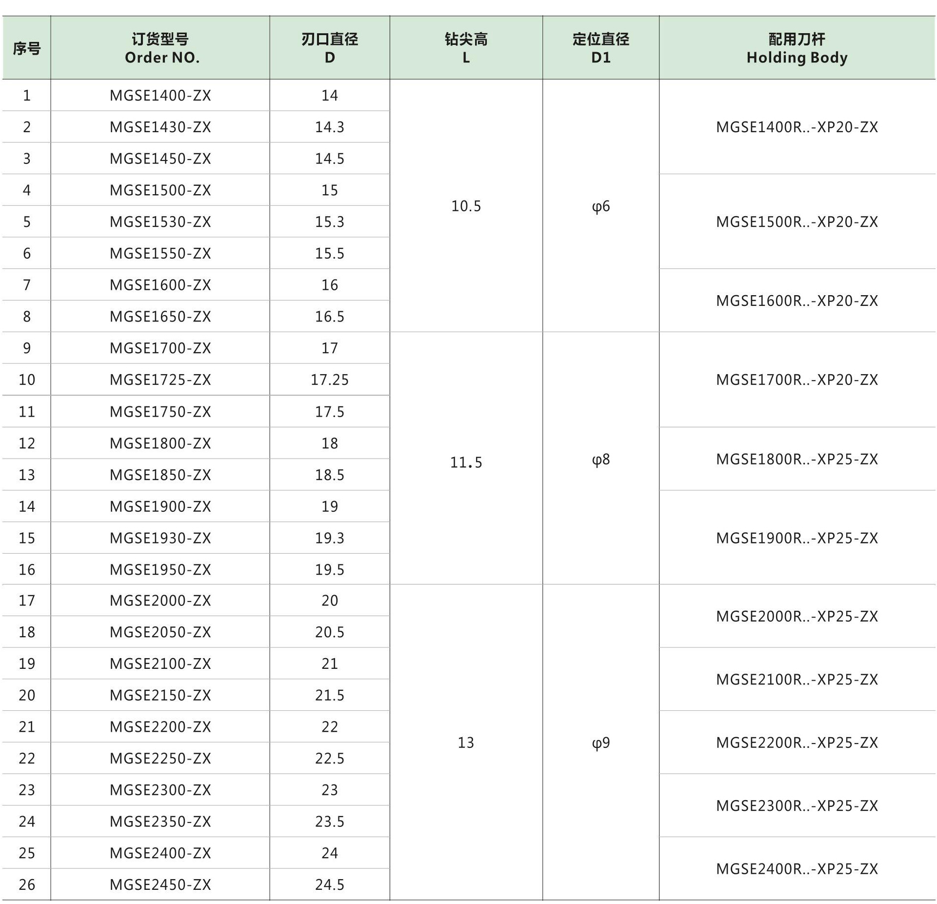Image resolution: width=937 pixels, height=904 pixels.
Task: Select cell MGSE1800-ZX
Action: click(x=160, y=443)
